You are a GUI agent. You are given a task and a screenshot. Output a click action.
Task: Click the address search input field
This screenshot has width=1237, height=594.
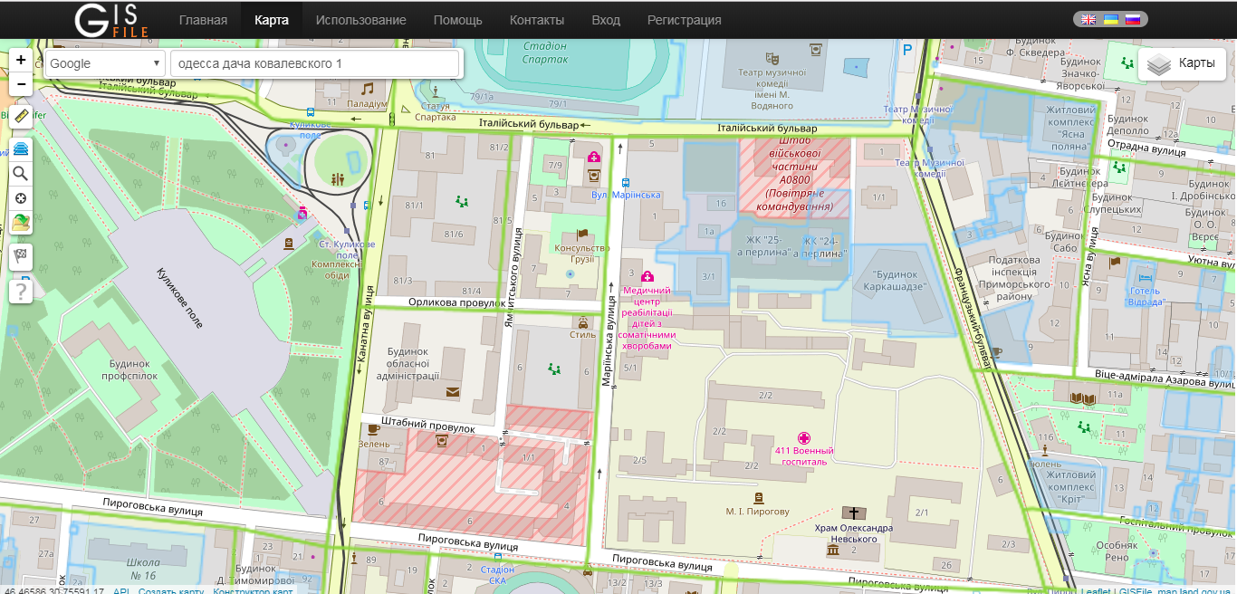(315, 63)
